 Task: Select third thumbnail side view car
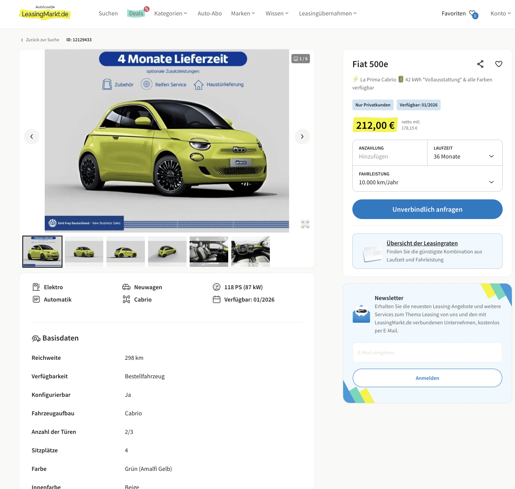[x=126, y=251]
